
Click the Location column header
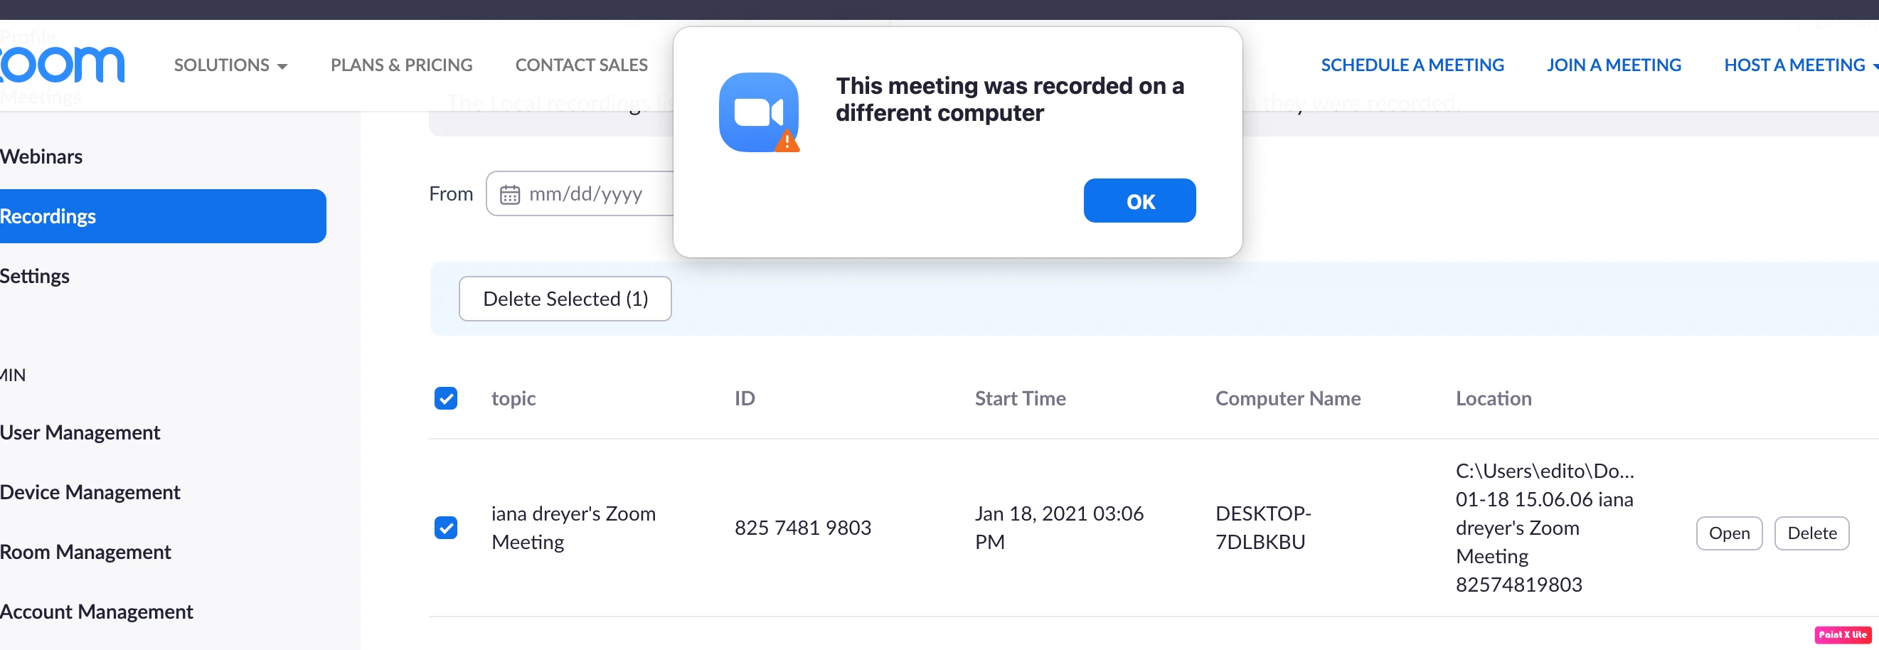pyautogui.click(x=1494, y=398)
